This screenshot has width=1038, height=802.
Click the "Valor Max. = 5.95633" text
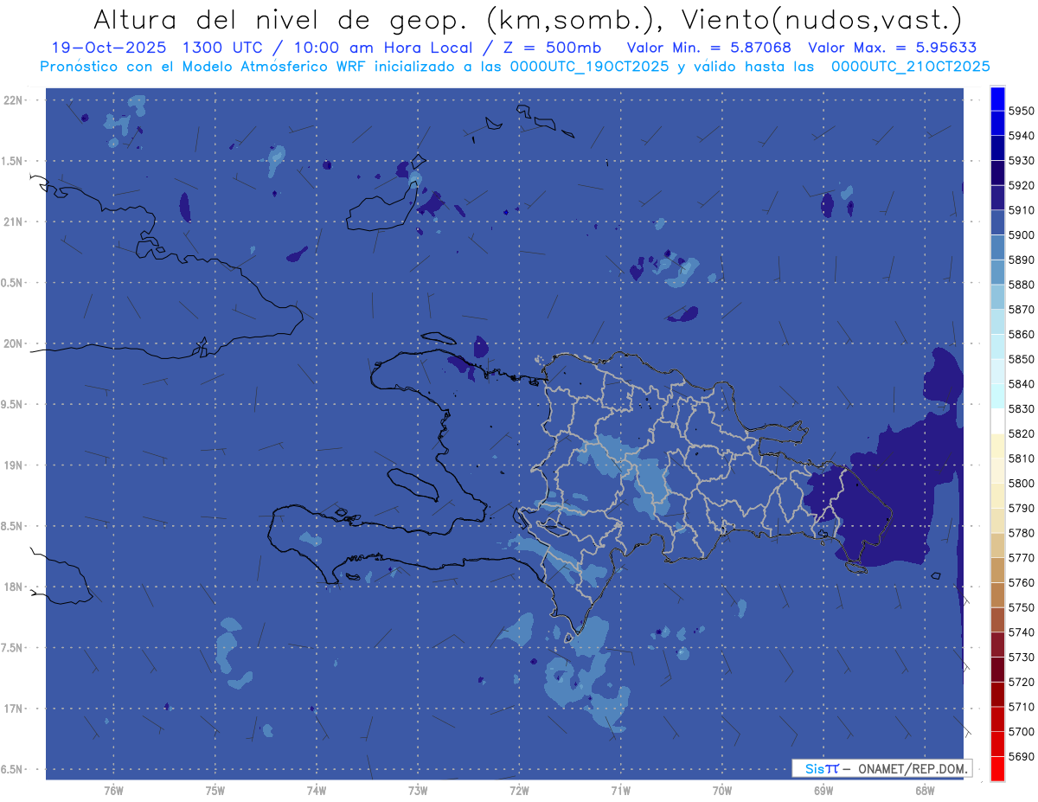(893, 48)
